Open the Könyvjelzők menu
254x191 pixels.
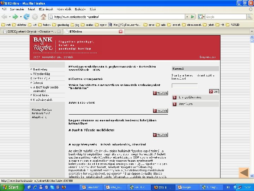tap(64, 9)
